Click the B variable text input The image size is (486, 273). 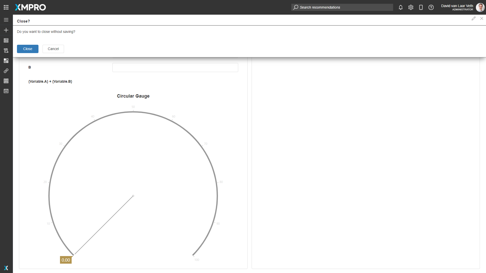click(175, 67)
